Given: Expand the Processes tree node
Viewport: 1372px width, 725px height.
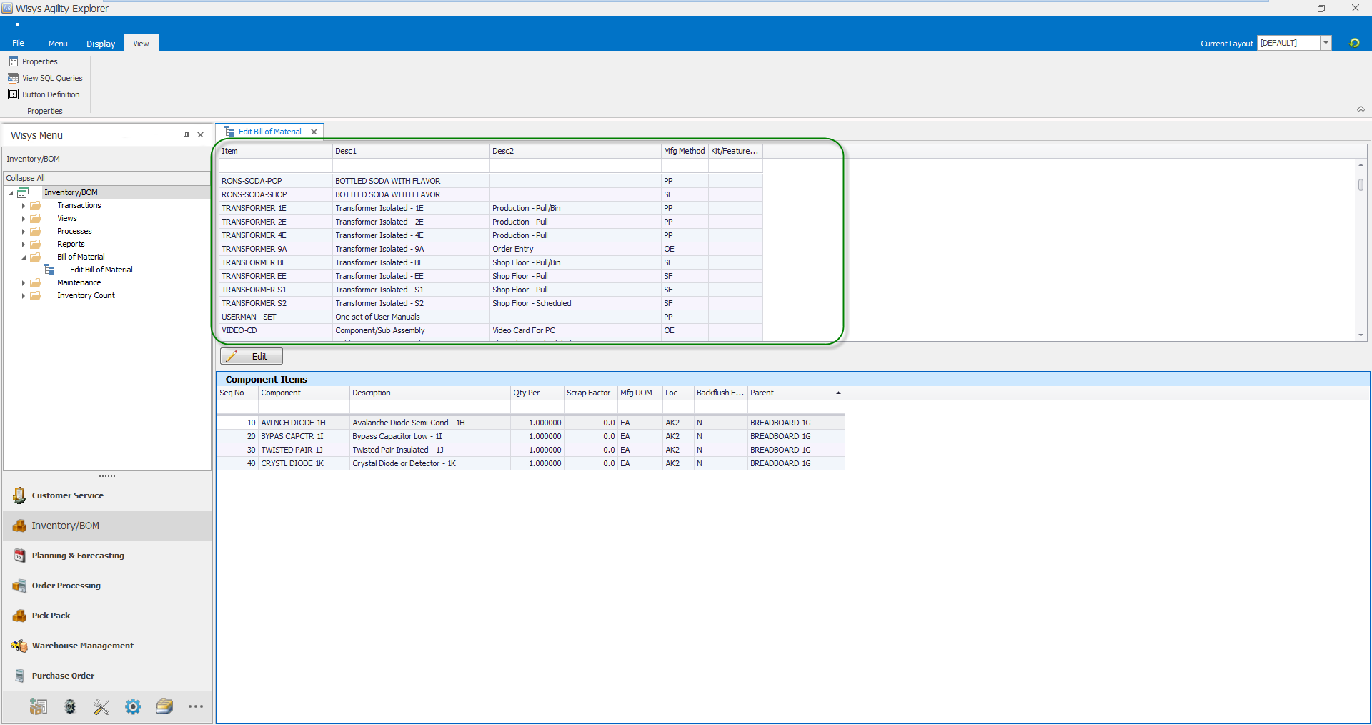Looking at the screenshot, I should (x=24, y=232).
